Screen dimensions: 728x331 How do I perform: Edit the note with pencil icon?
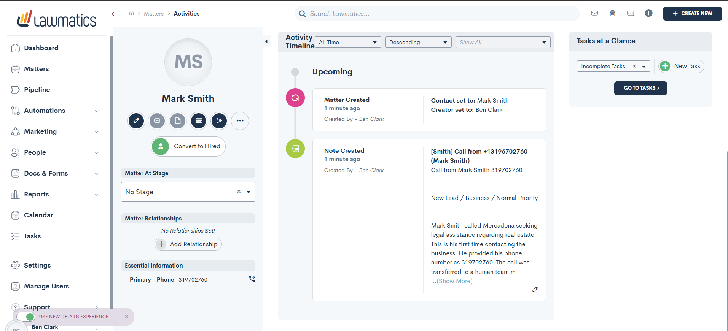(535, 290)
